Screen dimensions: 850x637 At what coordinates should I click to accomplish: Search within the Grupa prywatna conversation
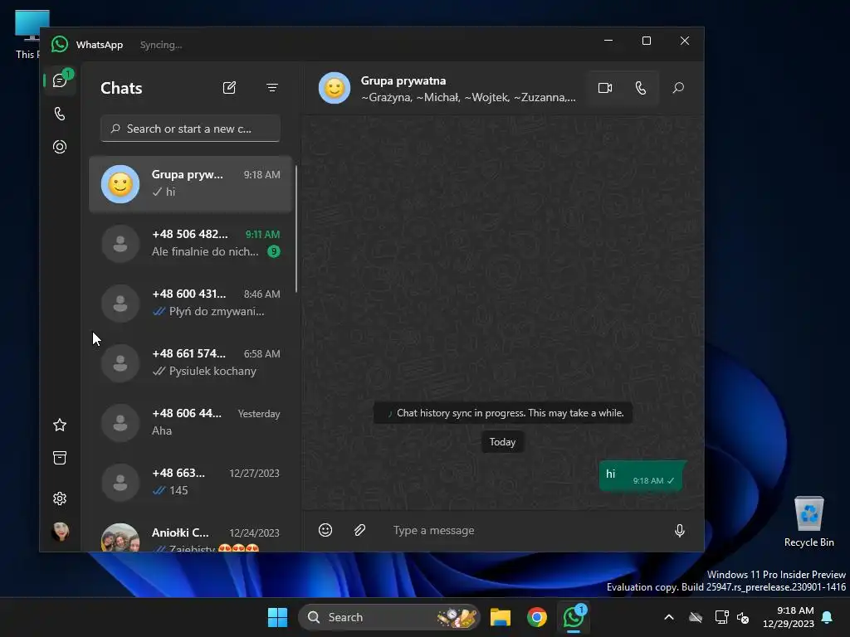678,88
